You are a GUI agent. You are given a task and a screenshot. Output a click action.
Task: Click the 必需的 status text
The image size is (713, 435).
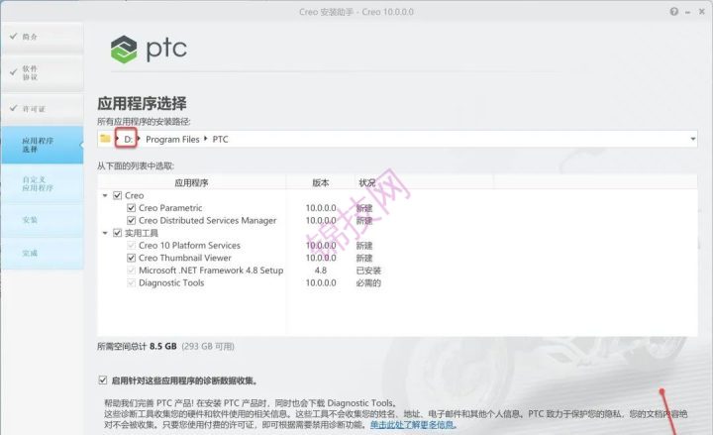pyautogui.click(x=368, y=282)
